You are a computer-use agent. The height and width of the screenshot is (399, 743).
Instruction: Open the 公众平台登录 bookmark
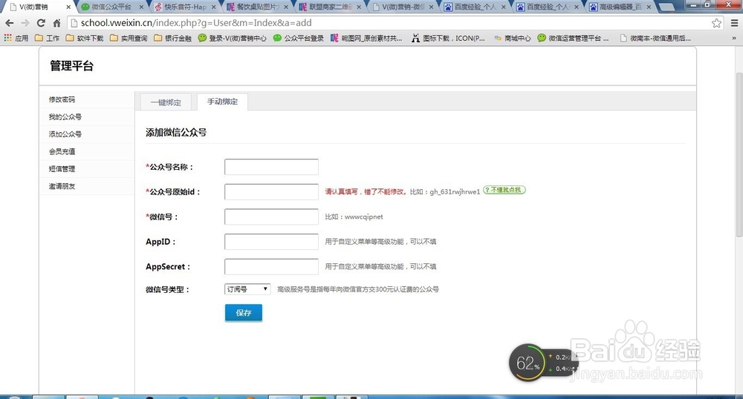pos(299,38)
